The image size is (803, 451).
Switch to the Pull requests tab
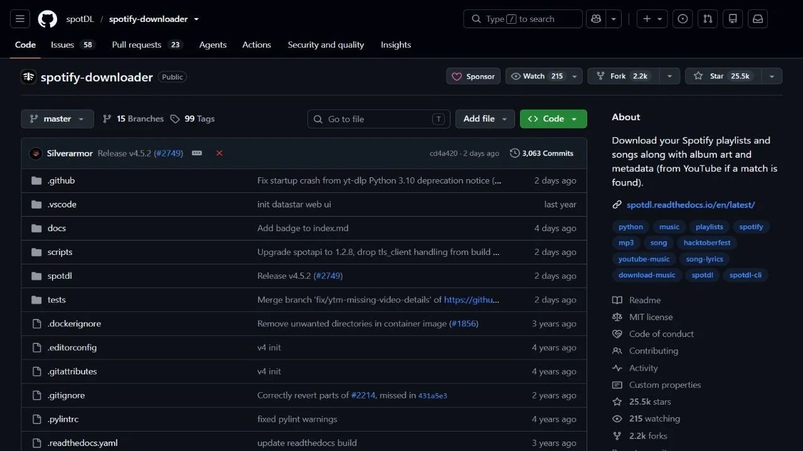(147, 45)
